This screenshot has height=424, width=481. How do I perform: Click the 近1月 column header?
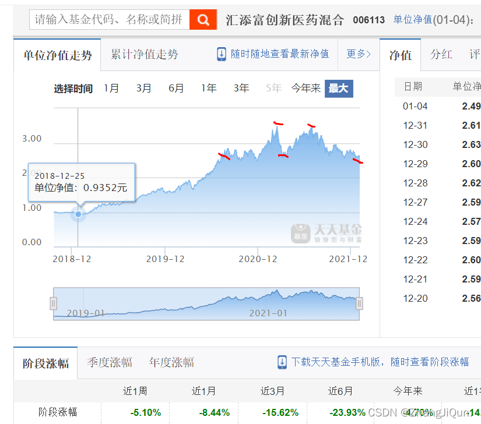pyautogui.click(x=203, y=391)
